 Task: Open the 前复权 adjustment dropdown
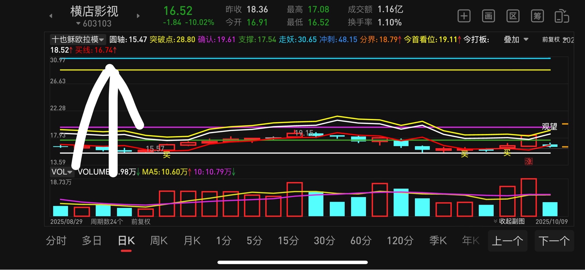click(x=554, y=40)
